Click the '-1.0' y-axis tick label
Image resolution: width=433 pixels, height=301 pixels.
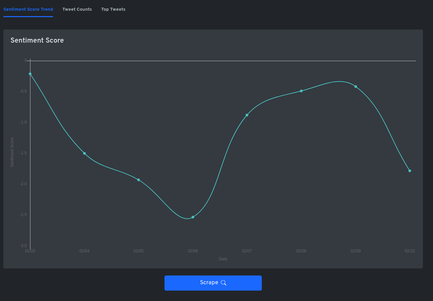23,122
